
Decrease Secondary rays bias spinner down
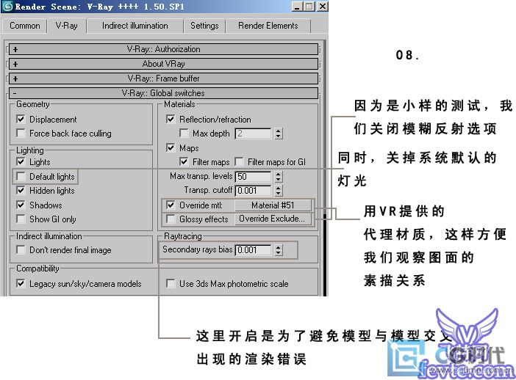point(279,252)
